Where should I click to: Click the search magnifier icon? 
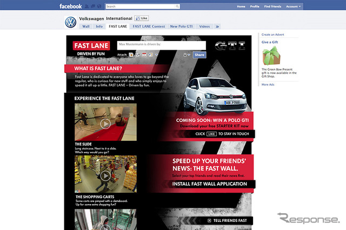[177, 6]
